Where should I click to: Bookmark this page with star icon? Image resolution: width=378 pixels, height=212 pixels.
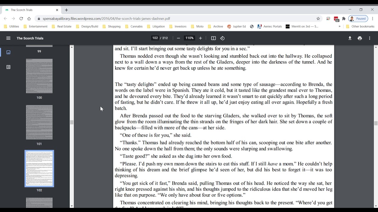coord(318,19)
